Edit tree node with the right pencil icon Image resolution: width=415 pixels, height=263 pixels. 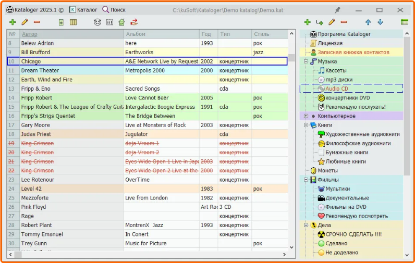(332, 22)
